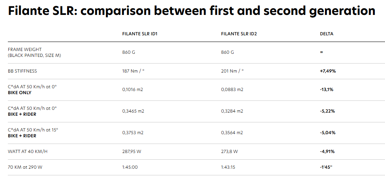Click the +7,49% delta value

[x=328, y=71]
